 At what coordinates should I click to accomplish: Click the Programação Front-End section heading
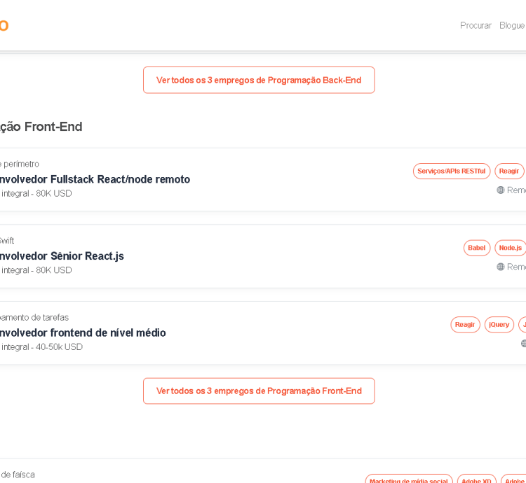[41, 127]
